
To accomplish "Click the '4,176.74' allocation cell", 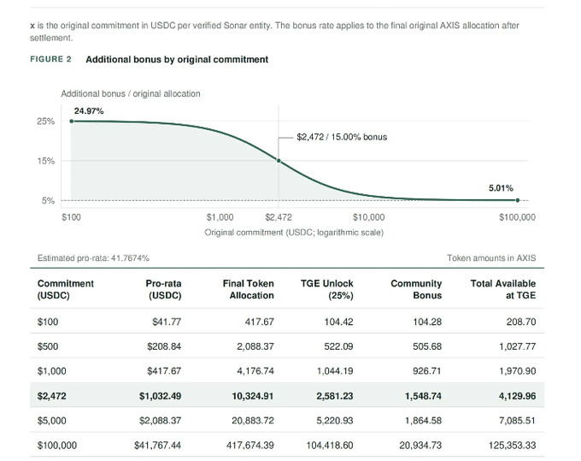I will tap(255, 371).
